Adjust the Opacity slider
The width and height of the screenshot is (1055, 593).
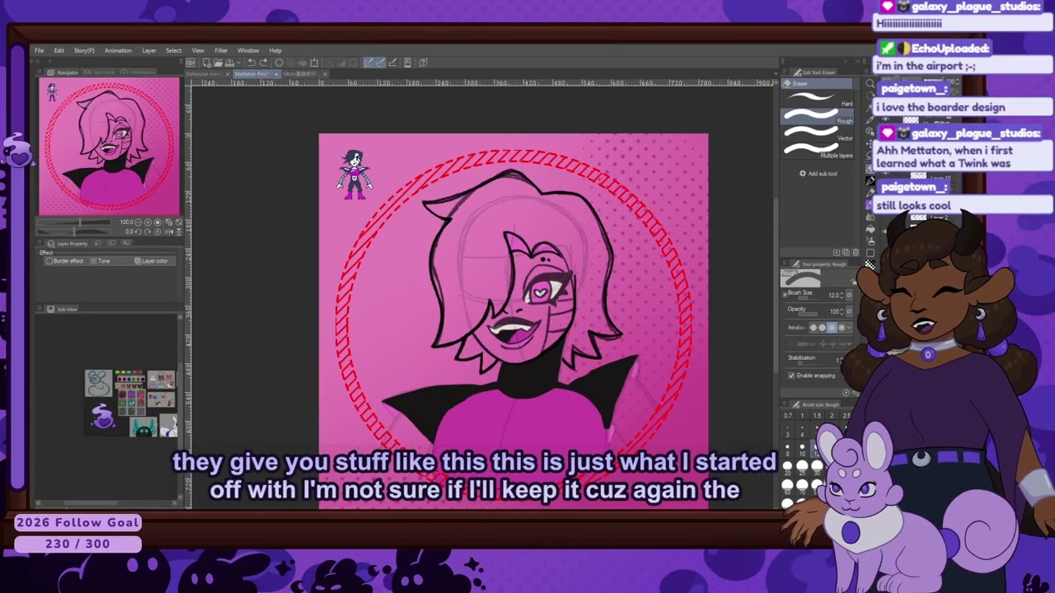[x=808, y=315]
